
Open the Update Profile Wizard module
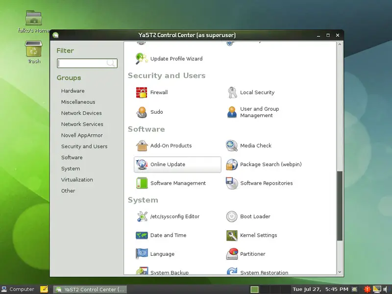(x=169, y=59)
